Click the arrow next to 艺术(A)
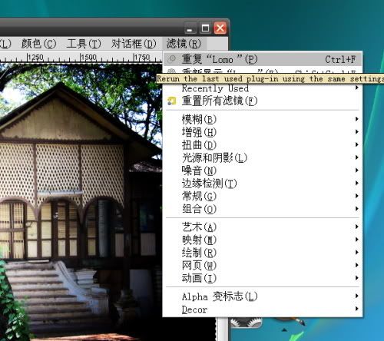 tap(357, 227)
